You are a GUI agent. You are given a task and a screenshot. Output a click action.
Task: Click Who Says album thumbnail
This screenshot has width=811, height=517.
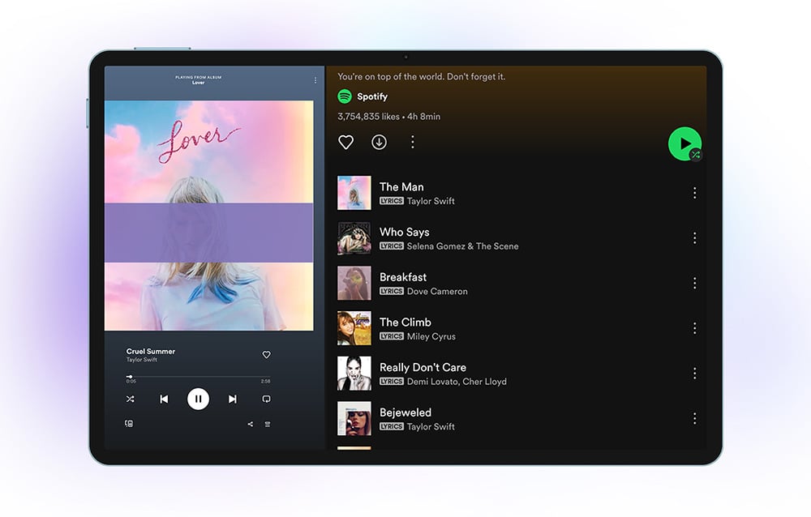(354, 237)
